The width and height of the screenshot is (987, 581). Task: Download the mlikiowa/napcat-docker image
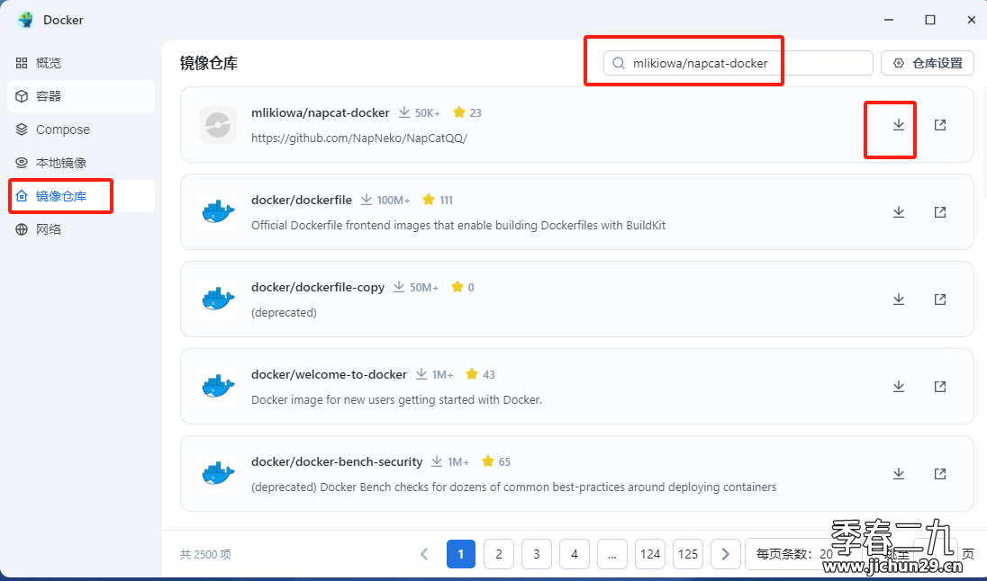click(898, 125)
